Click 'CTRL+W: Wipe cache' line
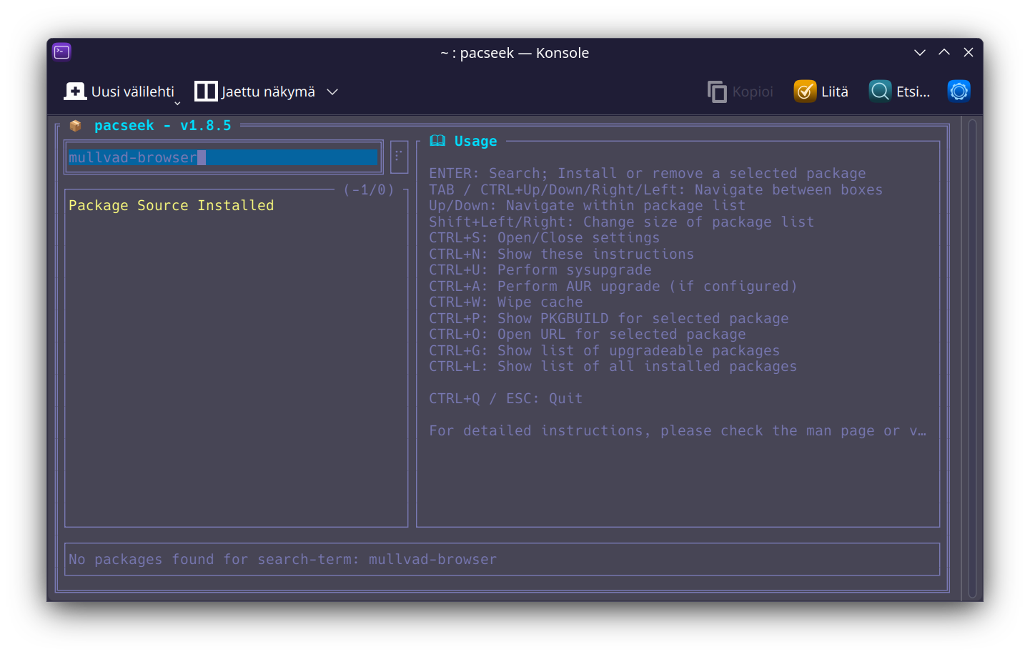 click(x=505, y=302)
